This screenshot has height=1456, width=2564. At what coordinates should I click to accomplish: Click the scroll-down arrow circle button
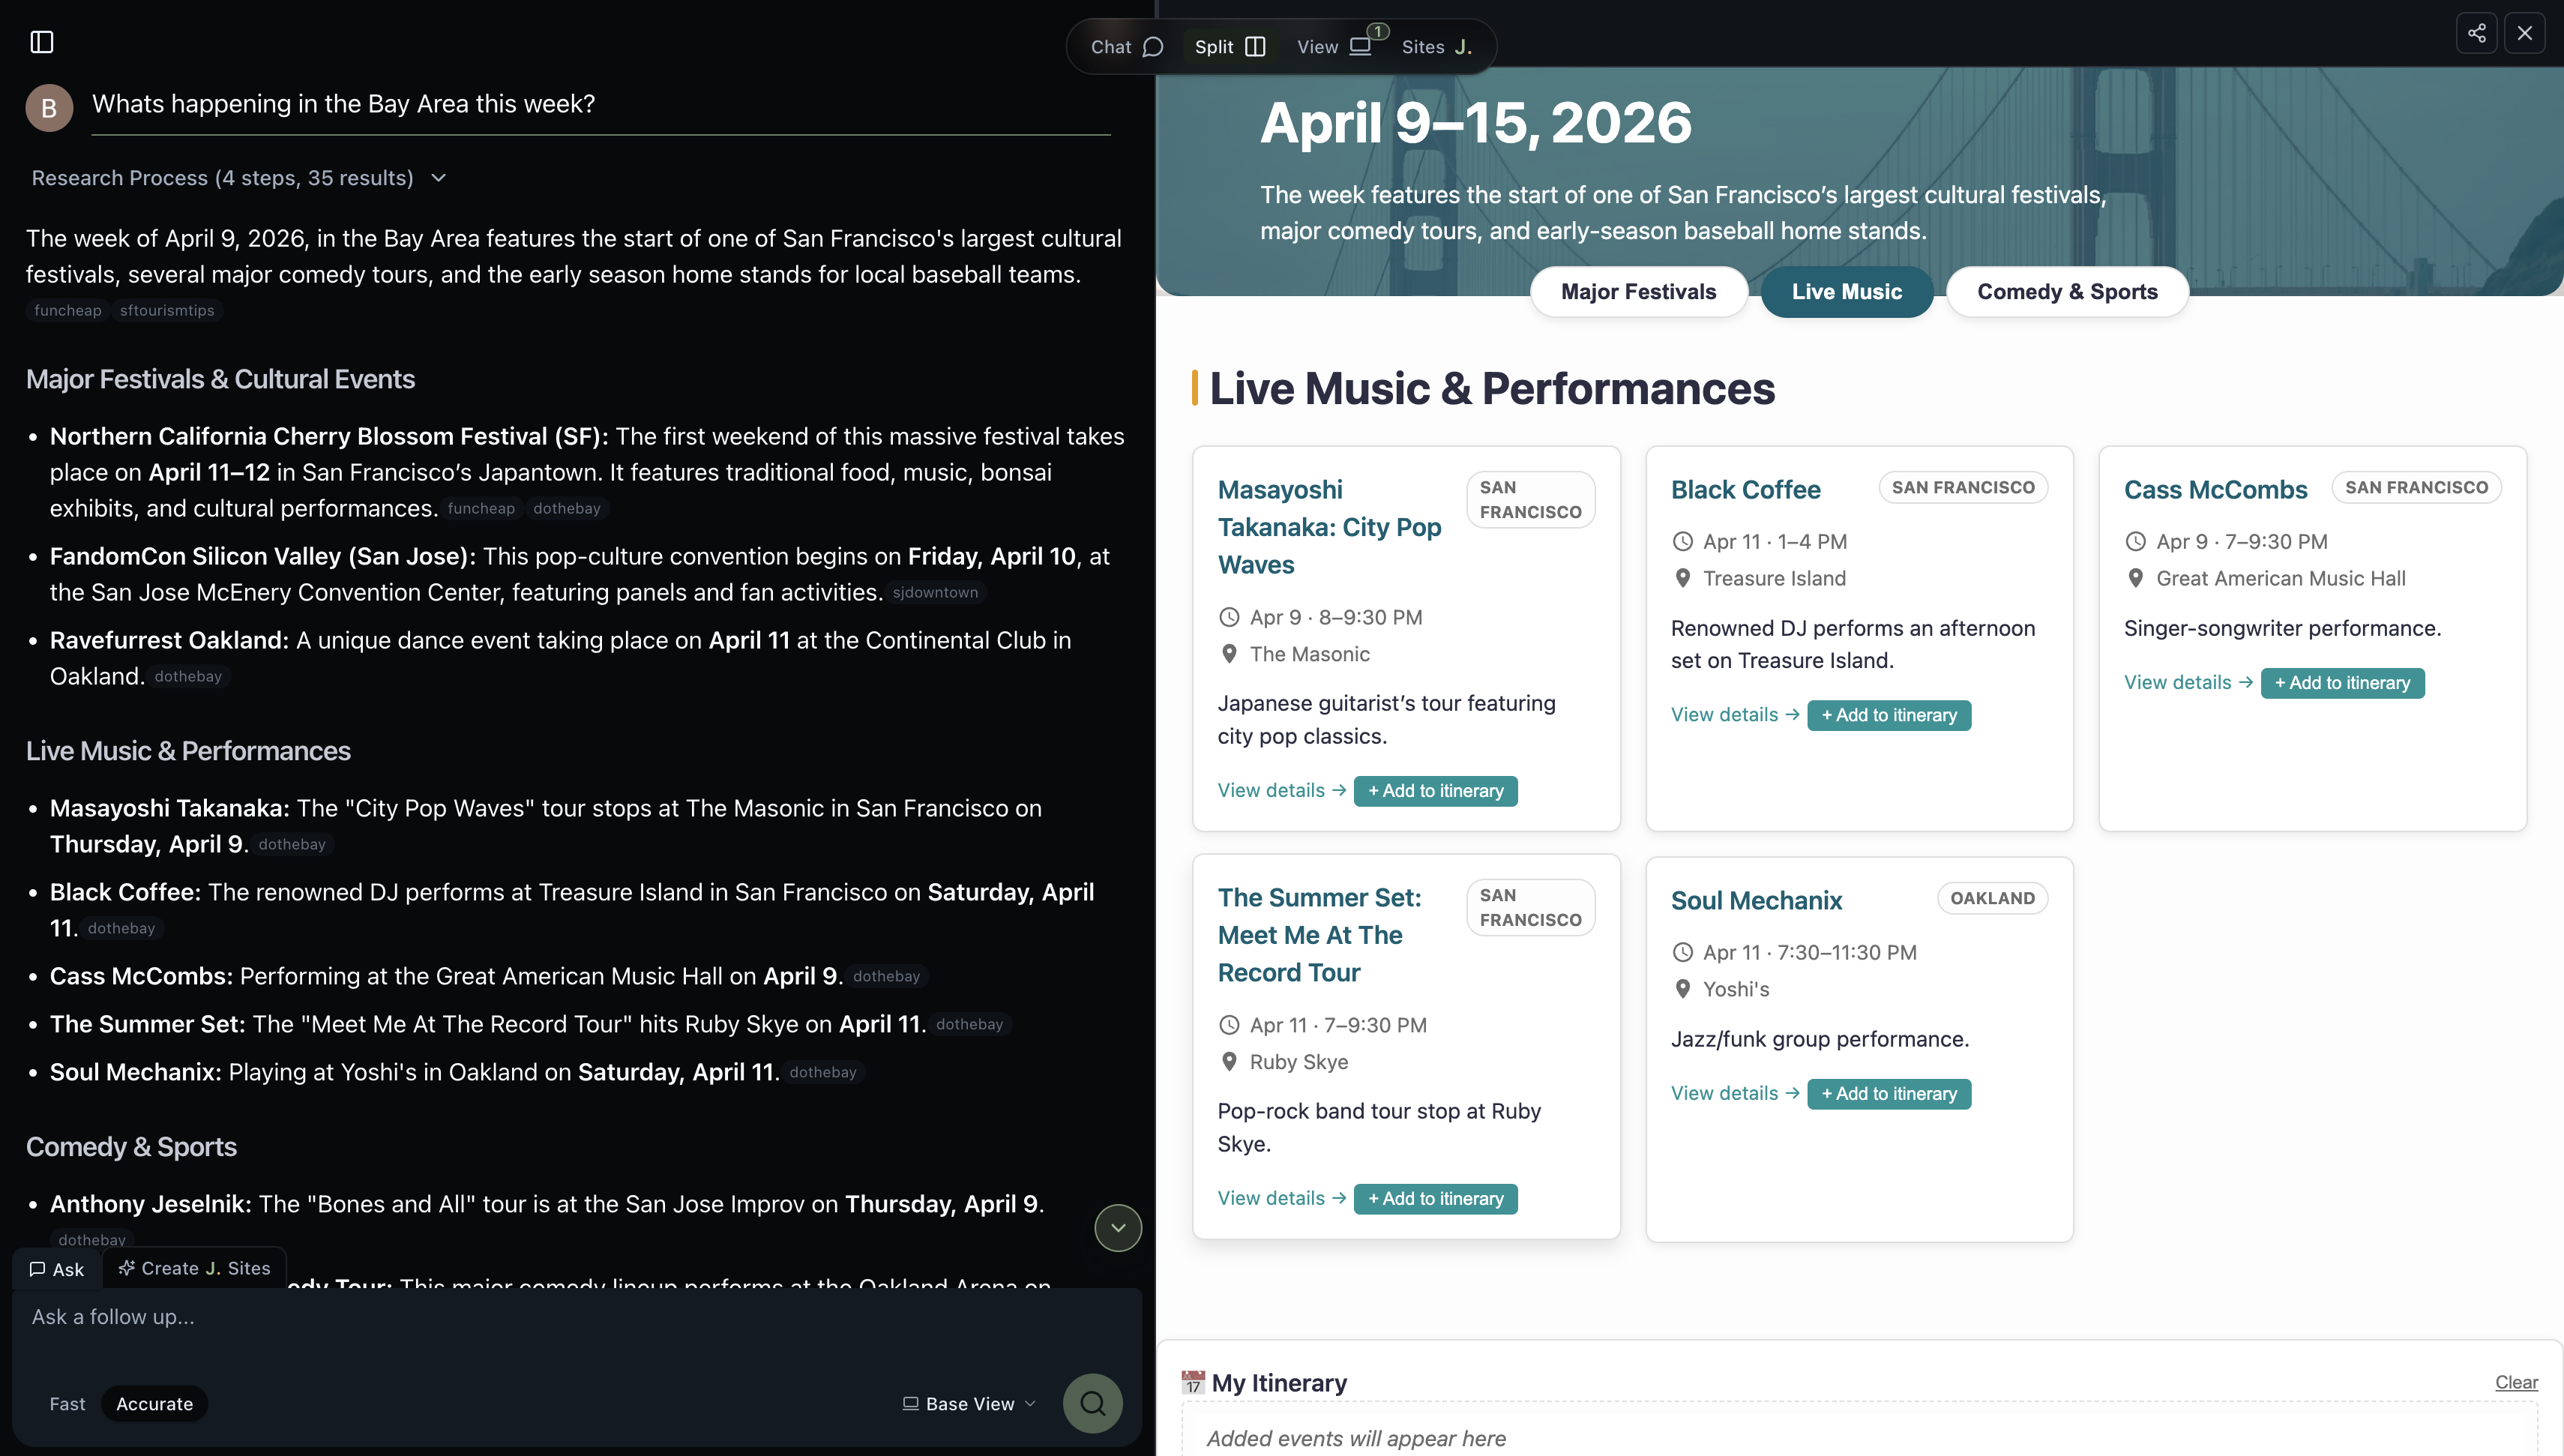pyautogui.click(x=1118, y=1228)
